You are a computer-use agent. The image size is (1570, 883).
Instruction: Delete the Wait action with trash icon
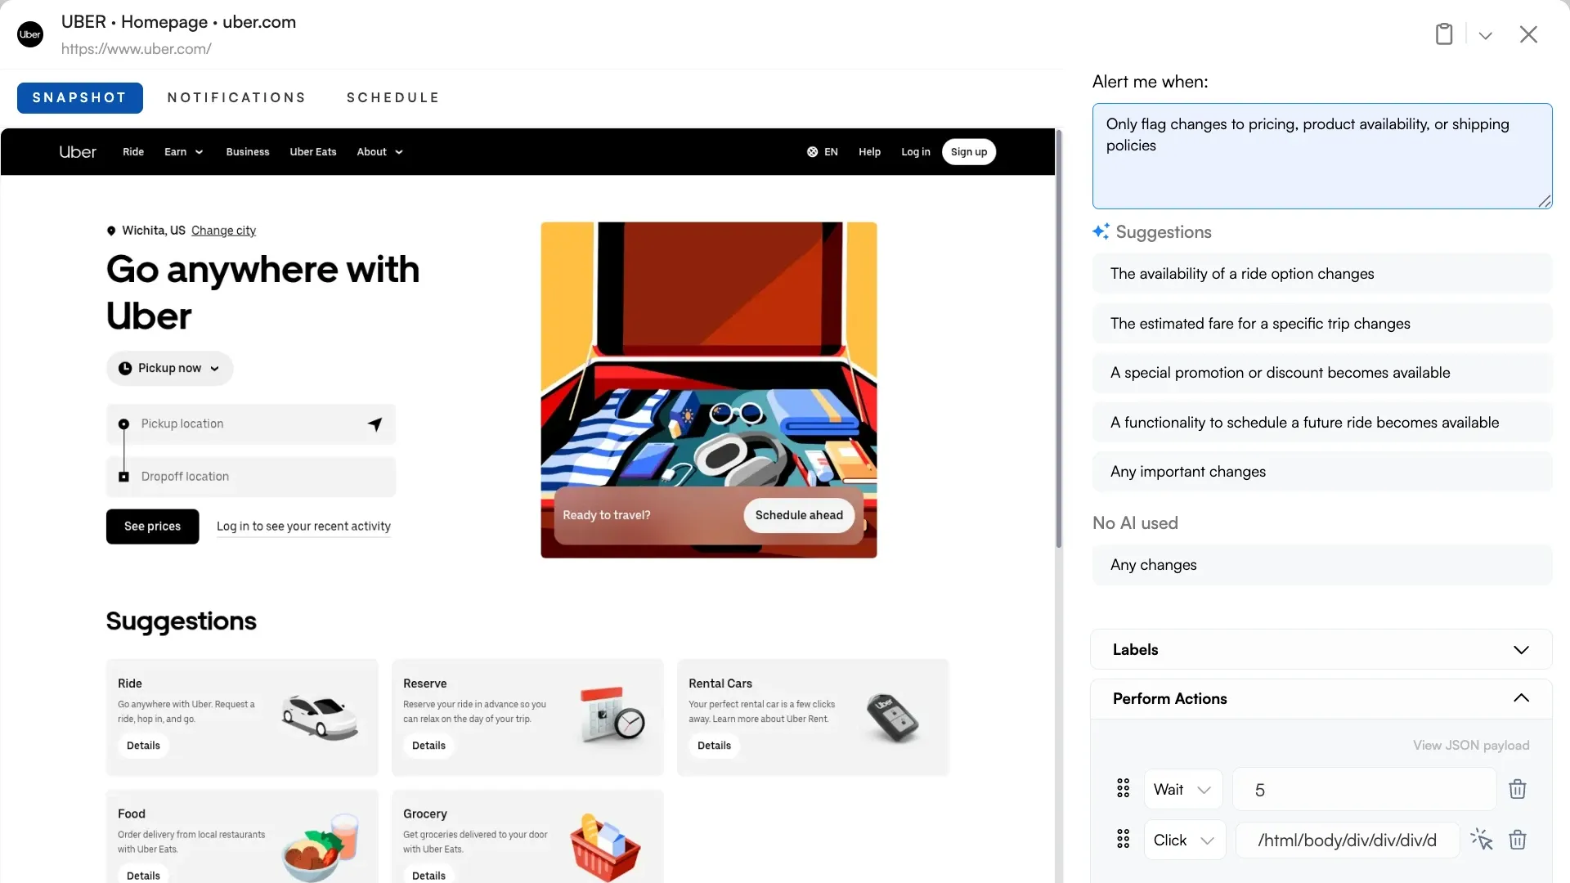(x=1517, y=789)
